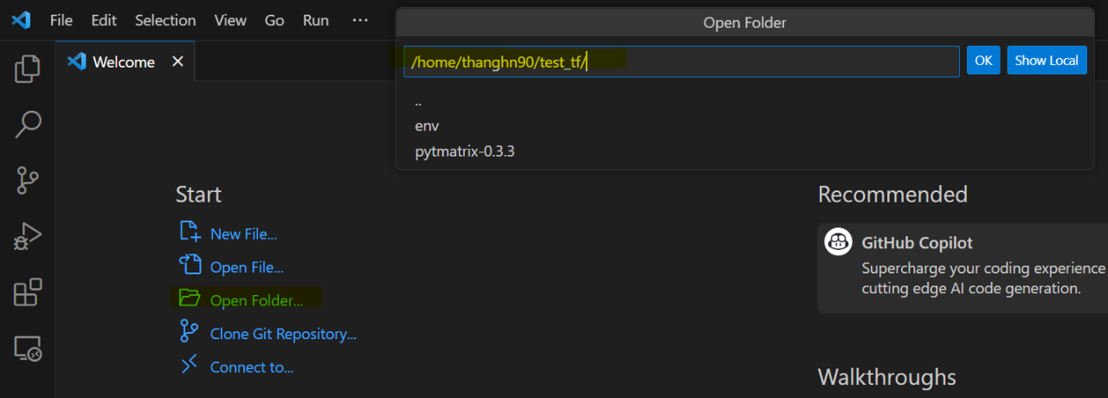Click the Show Local button
This screenshot has height=398, width=1108.
[1047, 61]
